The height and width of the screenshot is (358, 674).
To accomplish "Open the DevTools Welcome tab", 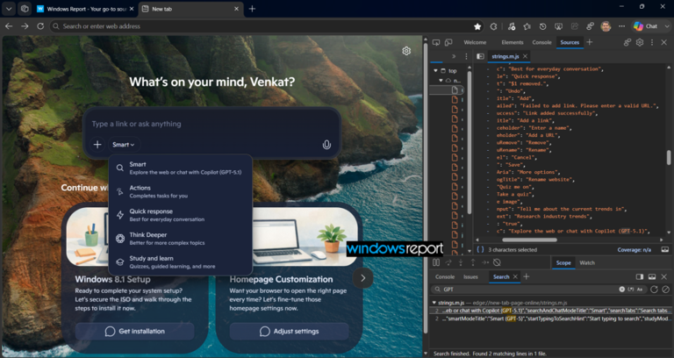I will (x=475, y=42).
